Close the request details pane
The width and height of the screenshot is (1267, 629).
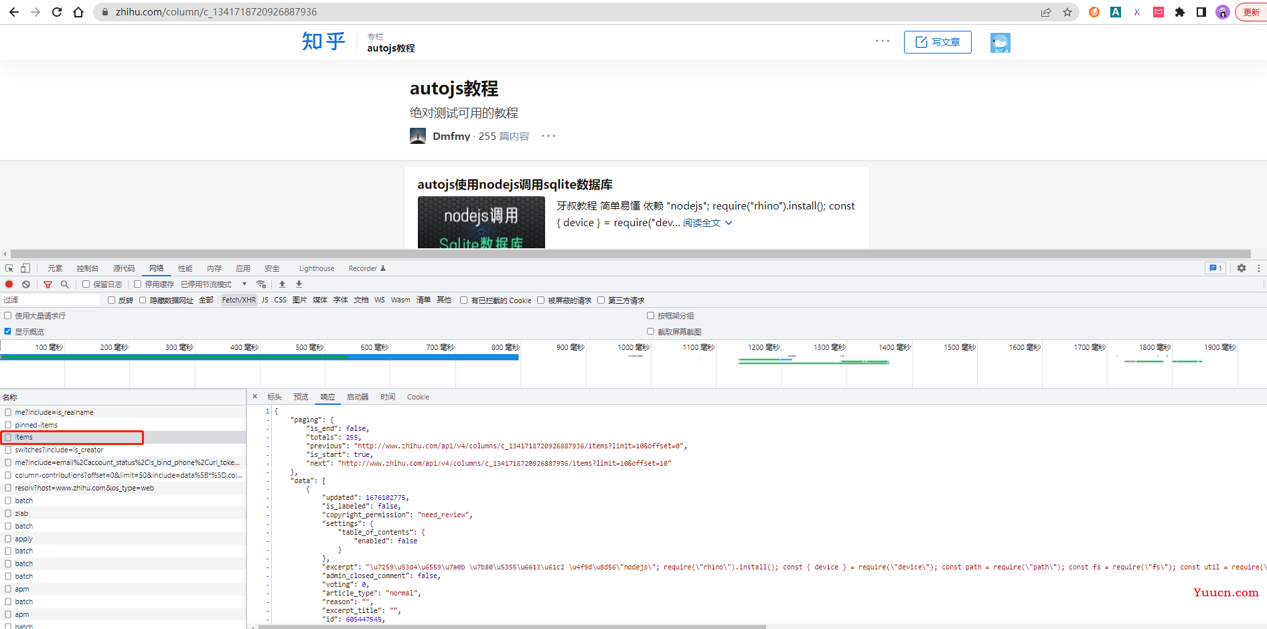[x=254, y=397]
